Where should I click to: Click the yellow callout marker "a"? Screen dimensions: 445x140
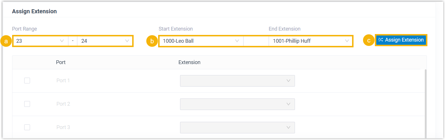click(x=6, y=41)
